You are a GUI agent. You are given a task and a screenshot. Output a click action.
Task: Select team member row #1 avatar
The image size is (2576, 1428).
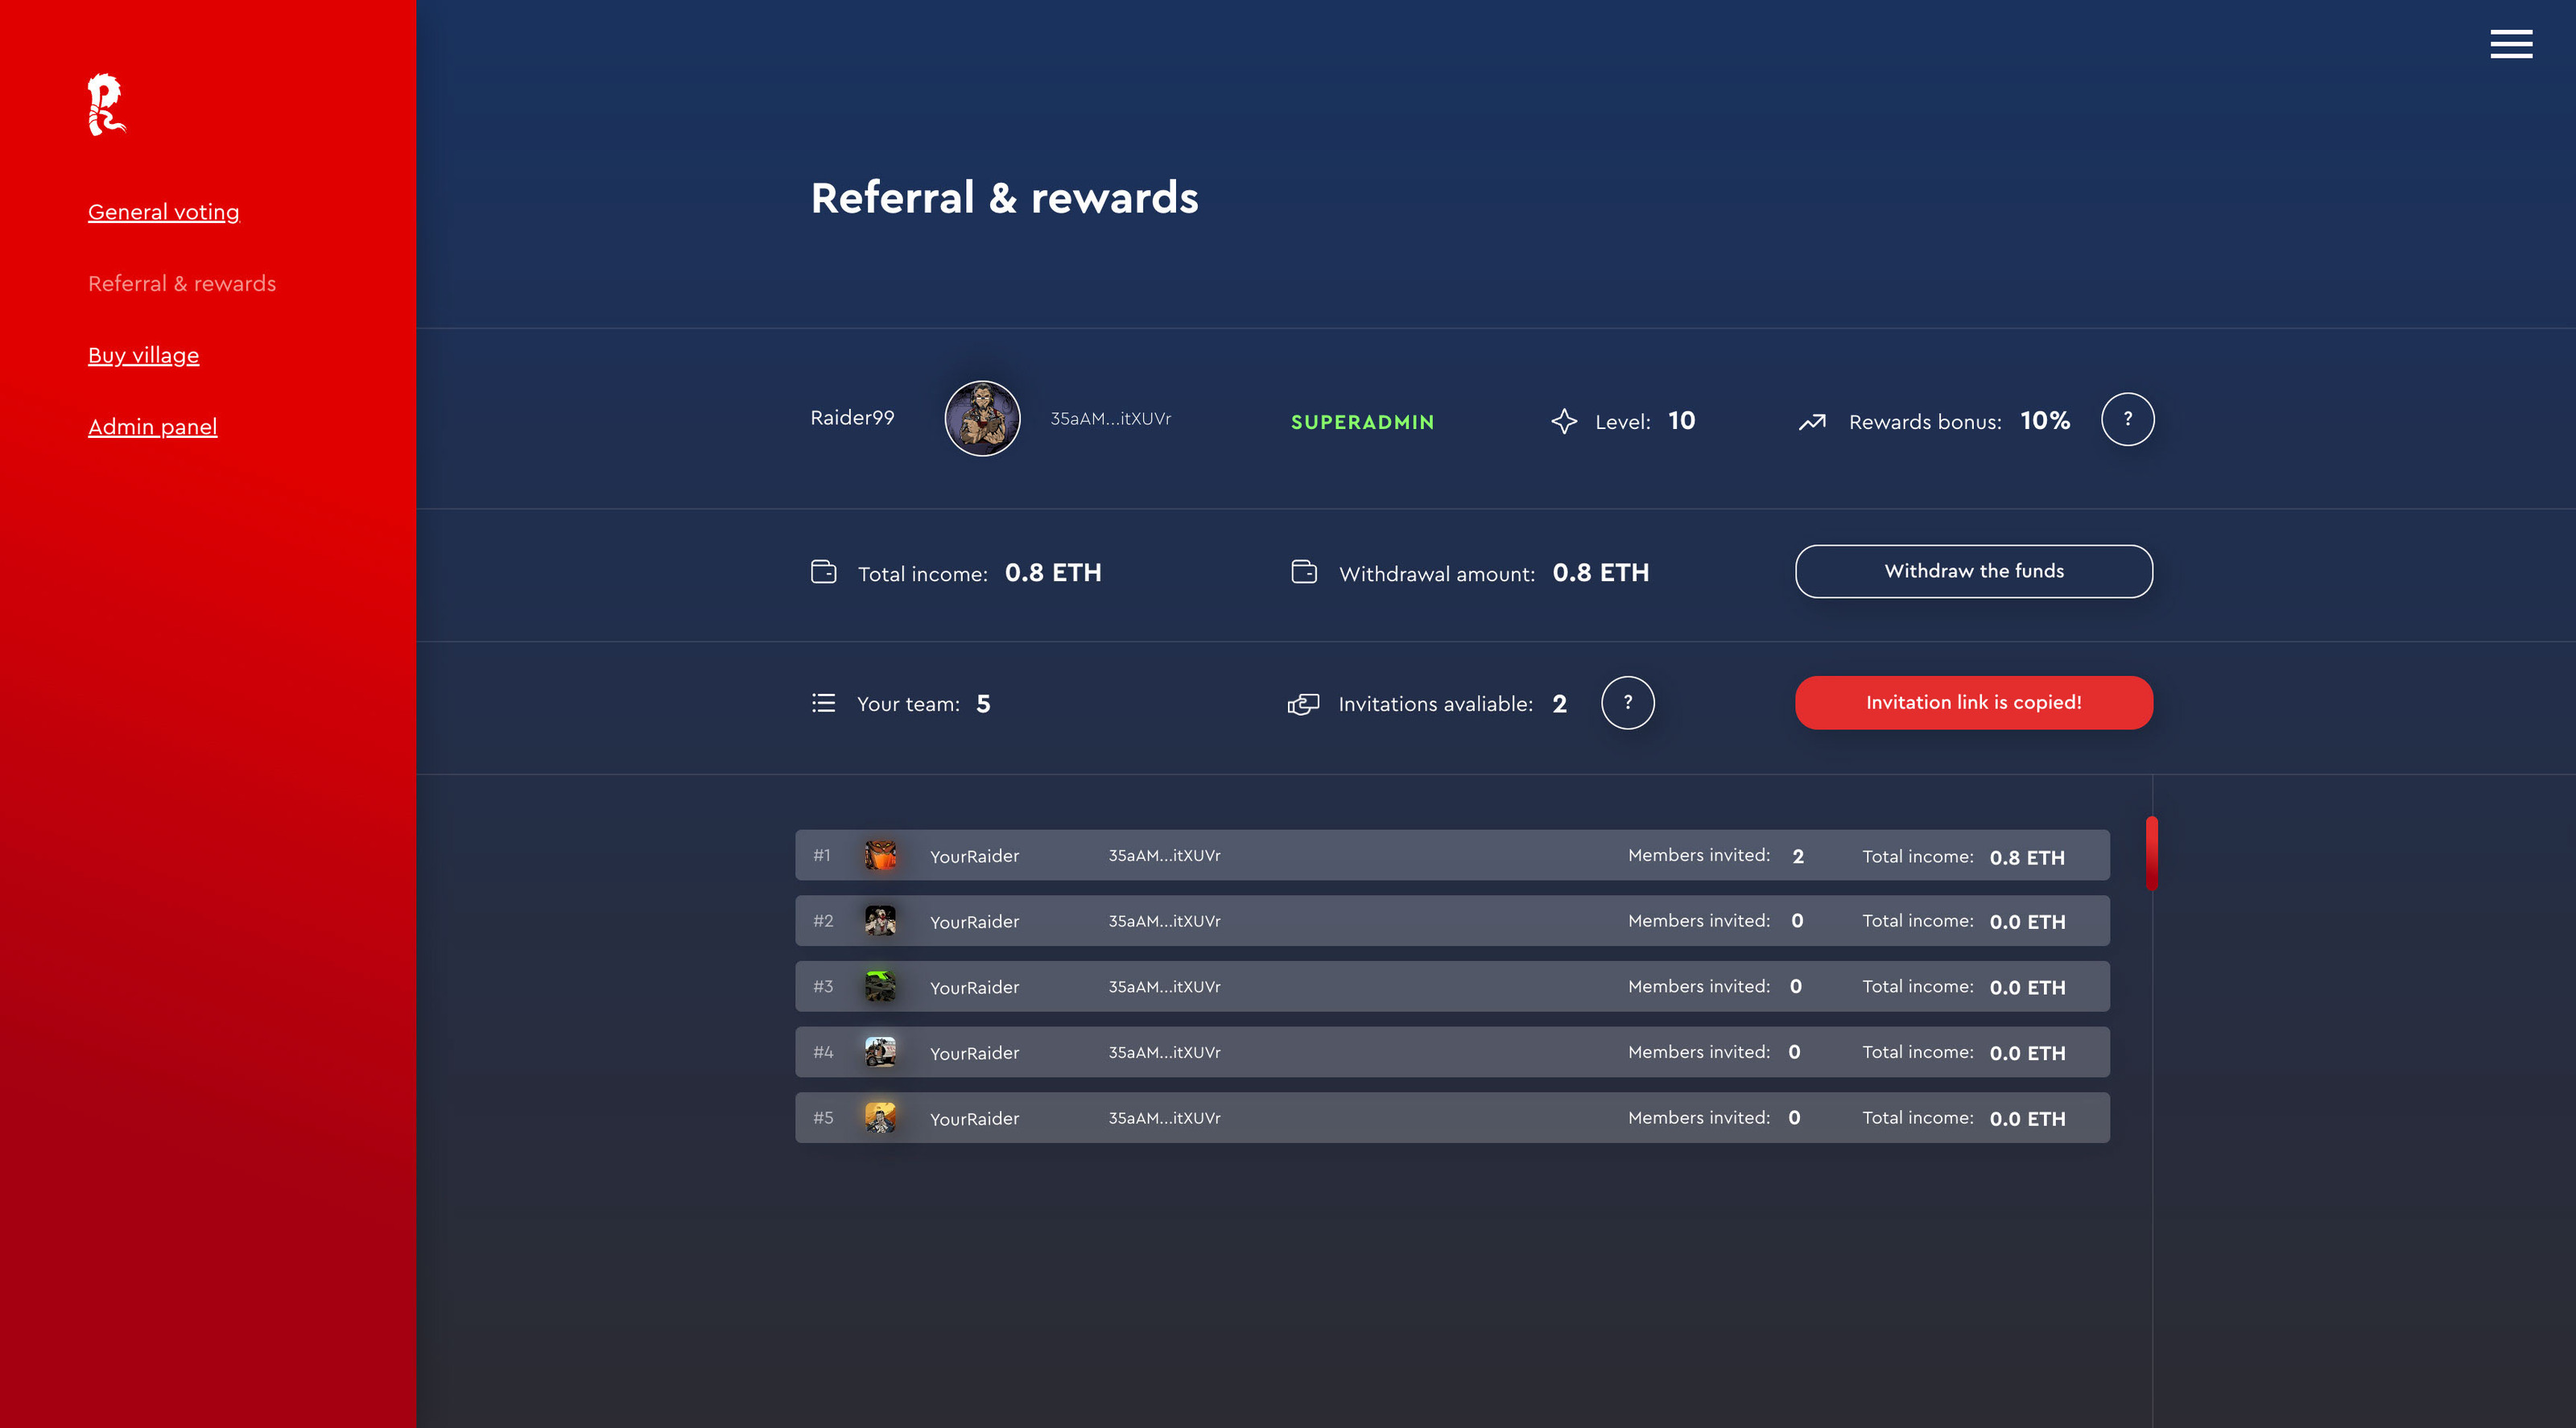[880, 855]
